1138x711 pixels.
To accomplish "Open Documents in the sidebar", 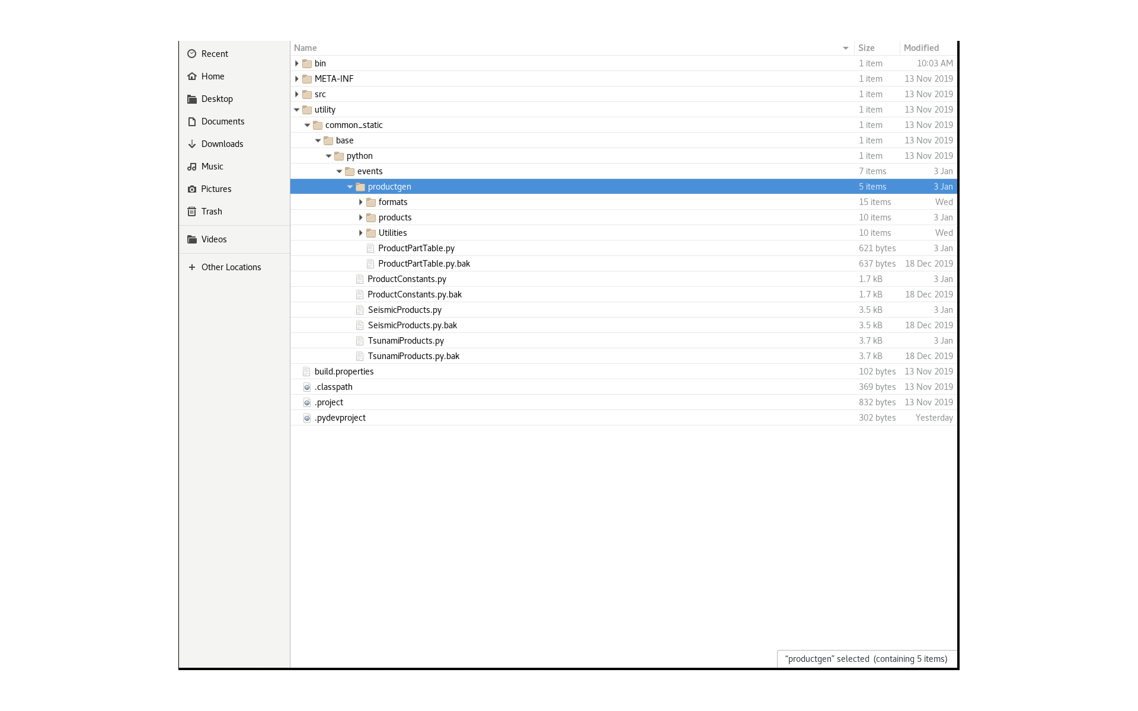I will point(222,121).
